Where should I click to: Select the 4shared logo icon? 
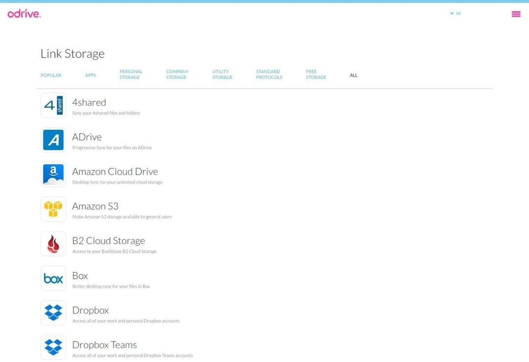[53, 105]
